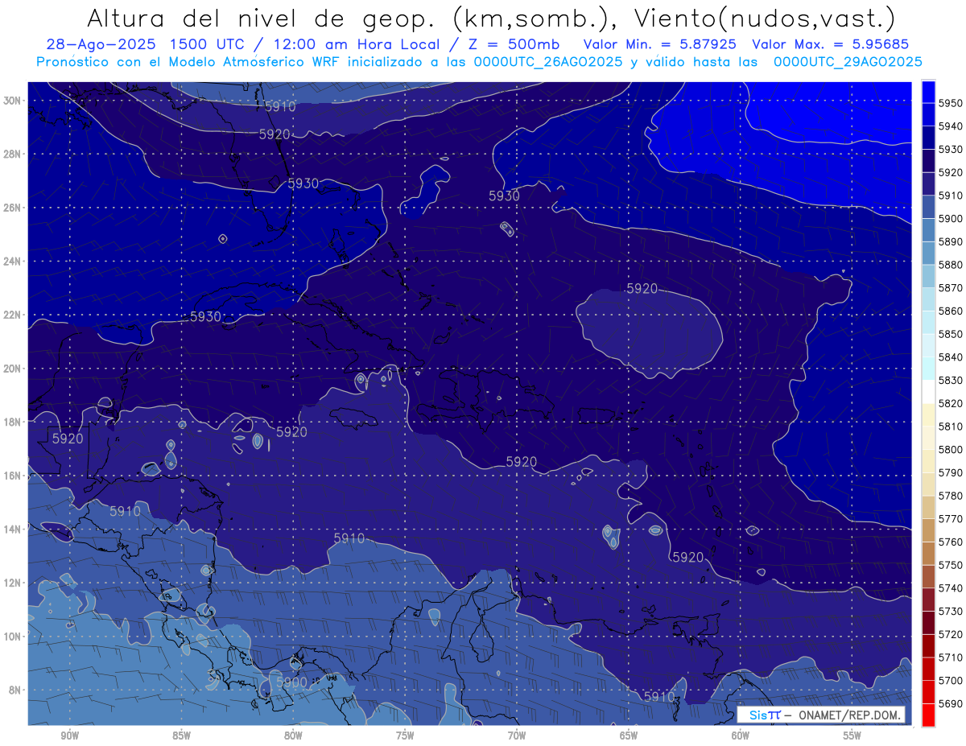This screenshot has height=746, width=966.
Task: Click the color bar legend value 5870
Action: click(950, 288)
